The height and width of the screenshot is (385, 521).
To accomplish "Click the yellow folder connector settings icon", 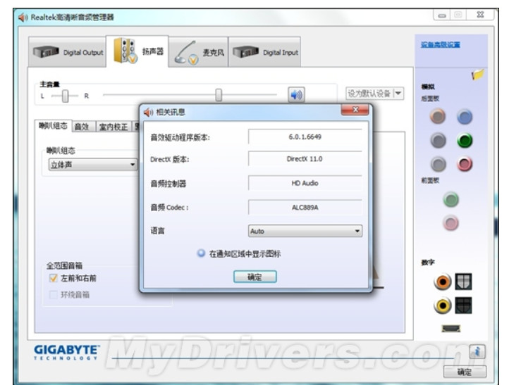I will coord(478,75).
